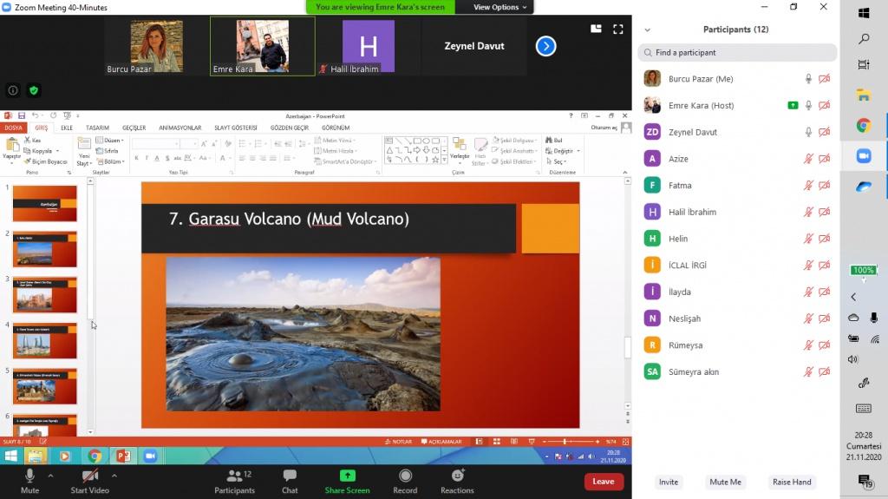
Task: Toggle the Mute microphone button
Action: coord(29,476)
